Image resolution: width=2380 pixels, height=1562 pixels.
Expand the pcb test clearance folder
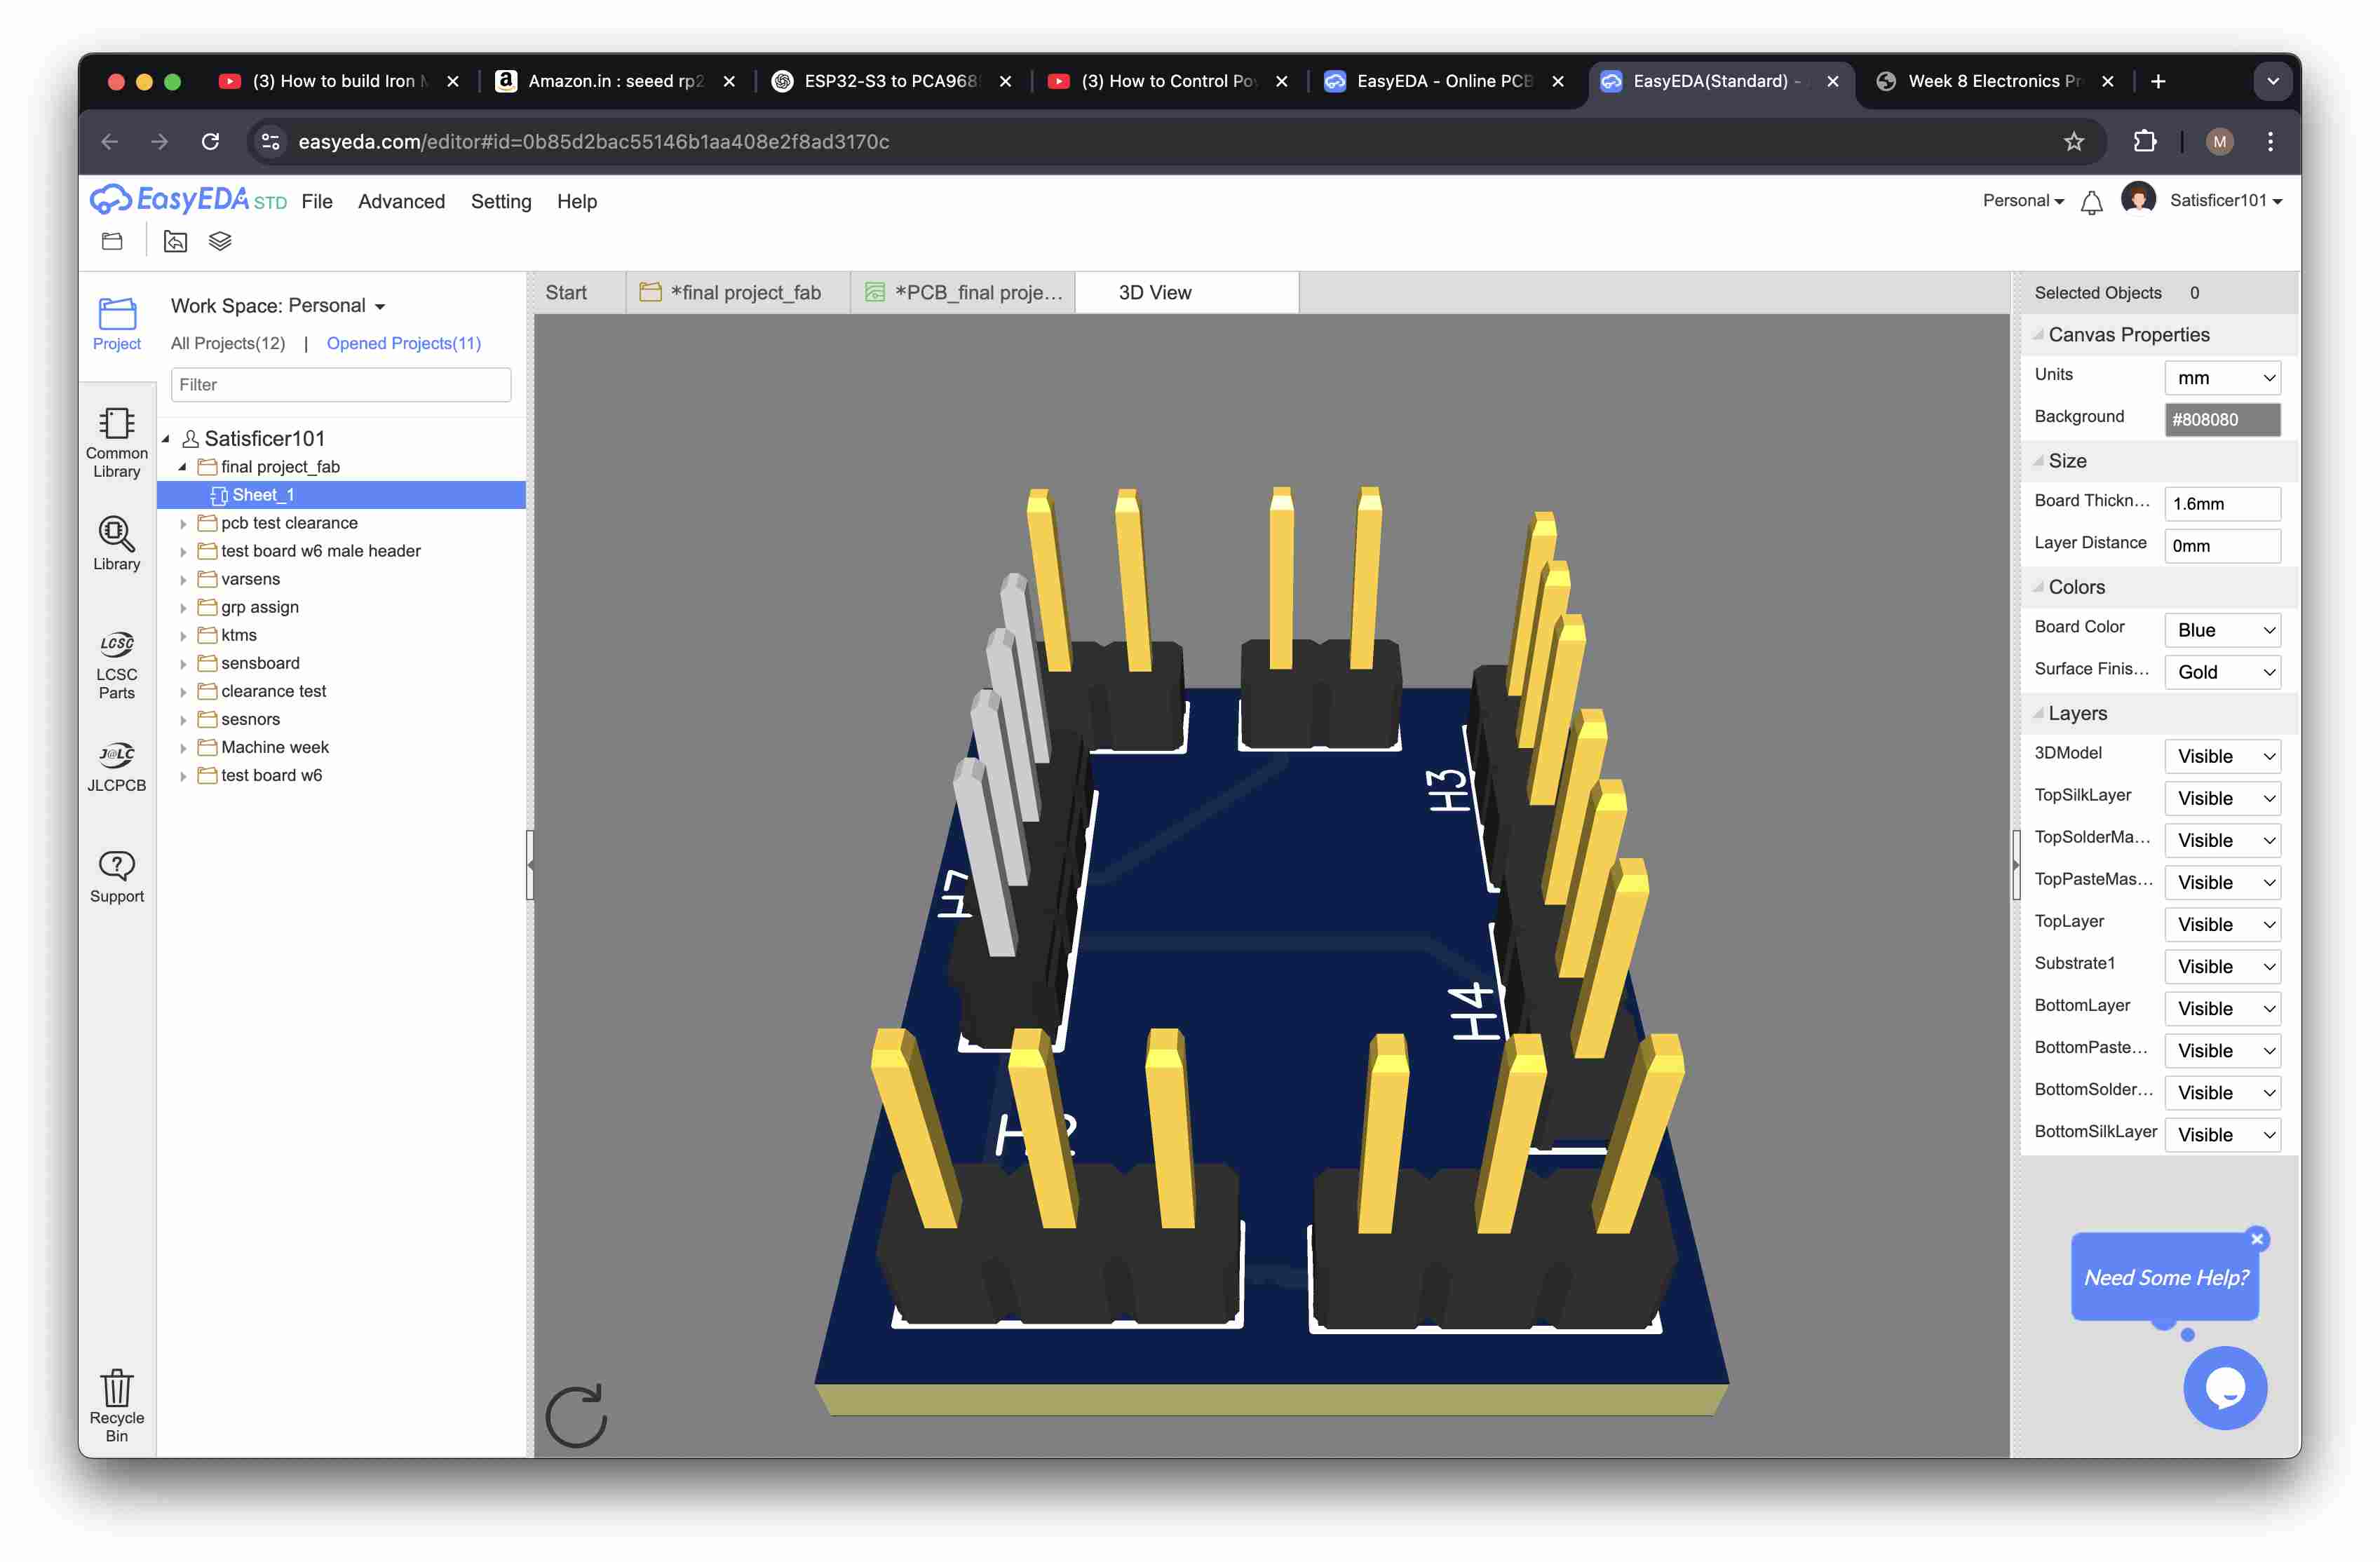[x=183, y=523]
